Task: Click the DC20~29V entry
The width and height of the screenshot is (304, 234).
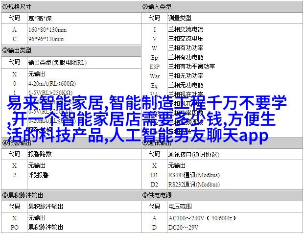Action: click(183, 228)
